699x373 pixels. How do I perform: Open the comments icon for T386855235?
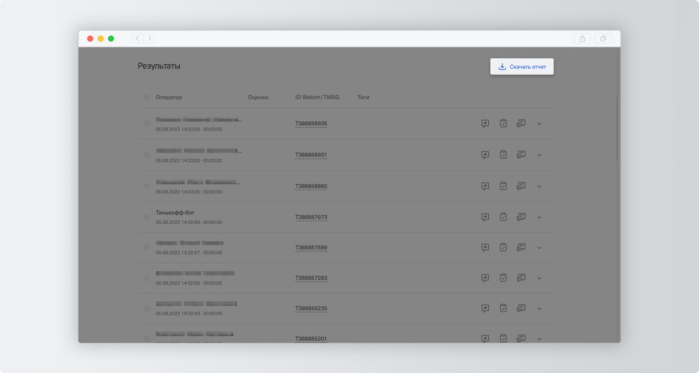point(521,308)
